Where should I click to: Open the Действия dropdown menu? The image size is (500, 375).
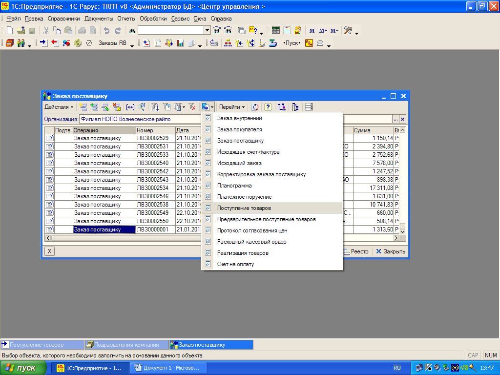click(59, 107)
